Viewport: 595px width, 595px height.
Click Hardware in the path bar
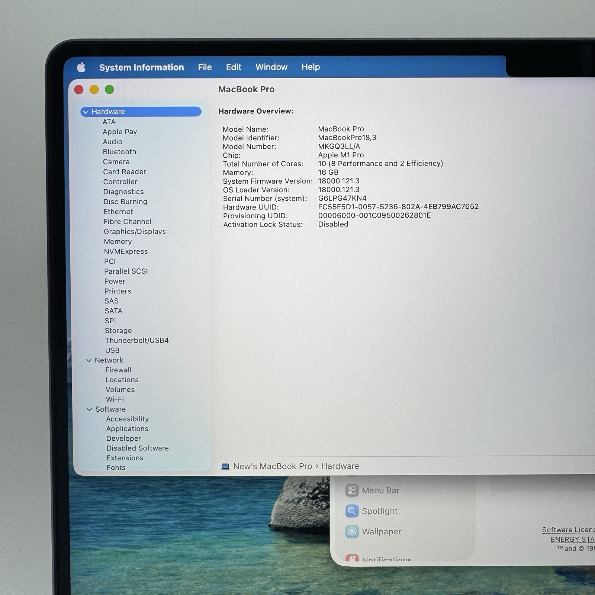pyautogui.click(x=340, y=466)
